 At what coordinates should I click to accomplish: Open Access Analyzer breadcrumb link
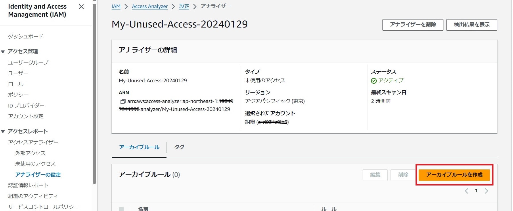pos(150,6)
